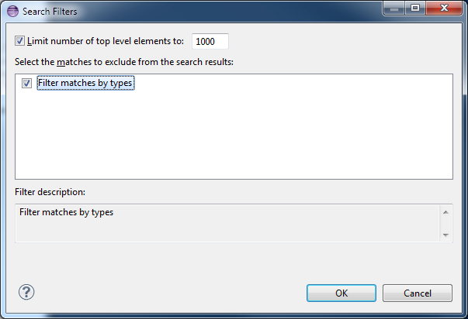This screenshot has height=319, width=468.
Task: Open help with the question mark icon
Action: (26, 292)
